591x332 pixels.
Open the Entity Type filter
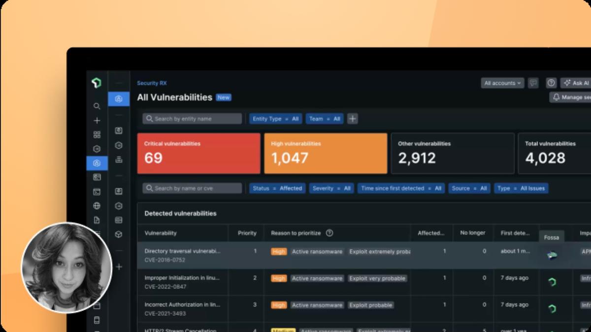point(276,119)
